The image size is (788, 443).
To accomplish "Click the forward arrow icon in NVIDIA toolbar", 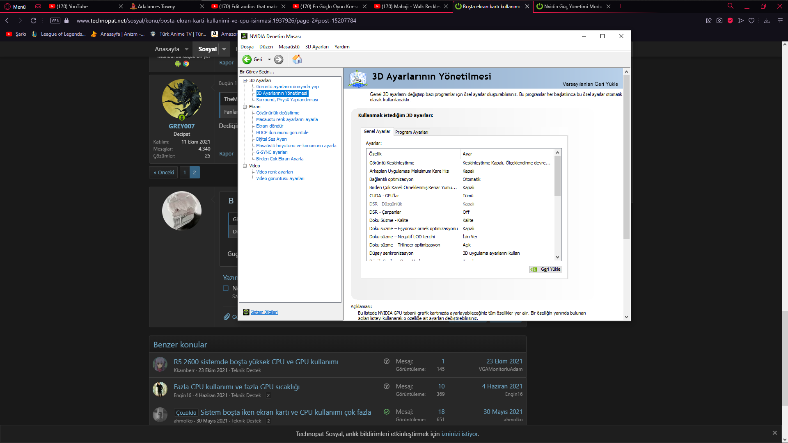I will tap(279, 59).
